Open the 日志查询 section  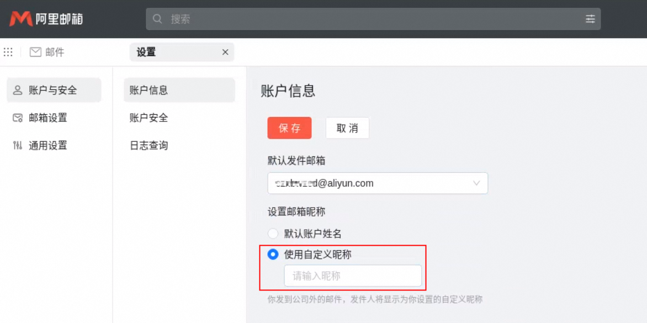click(x=148, y=145)
